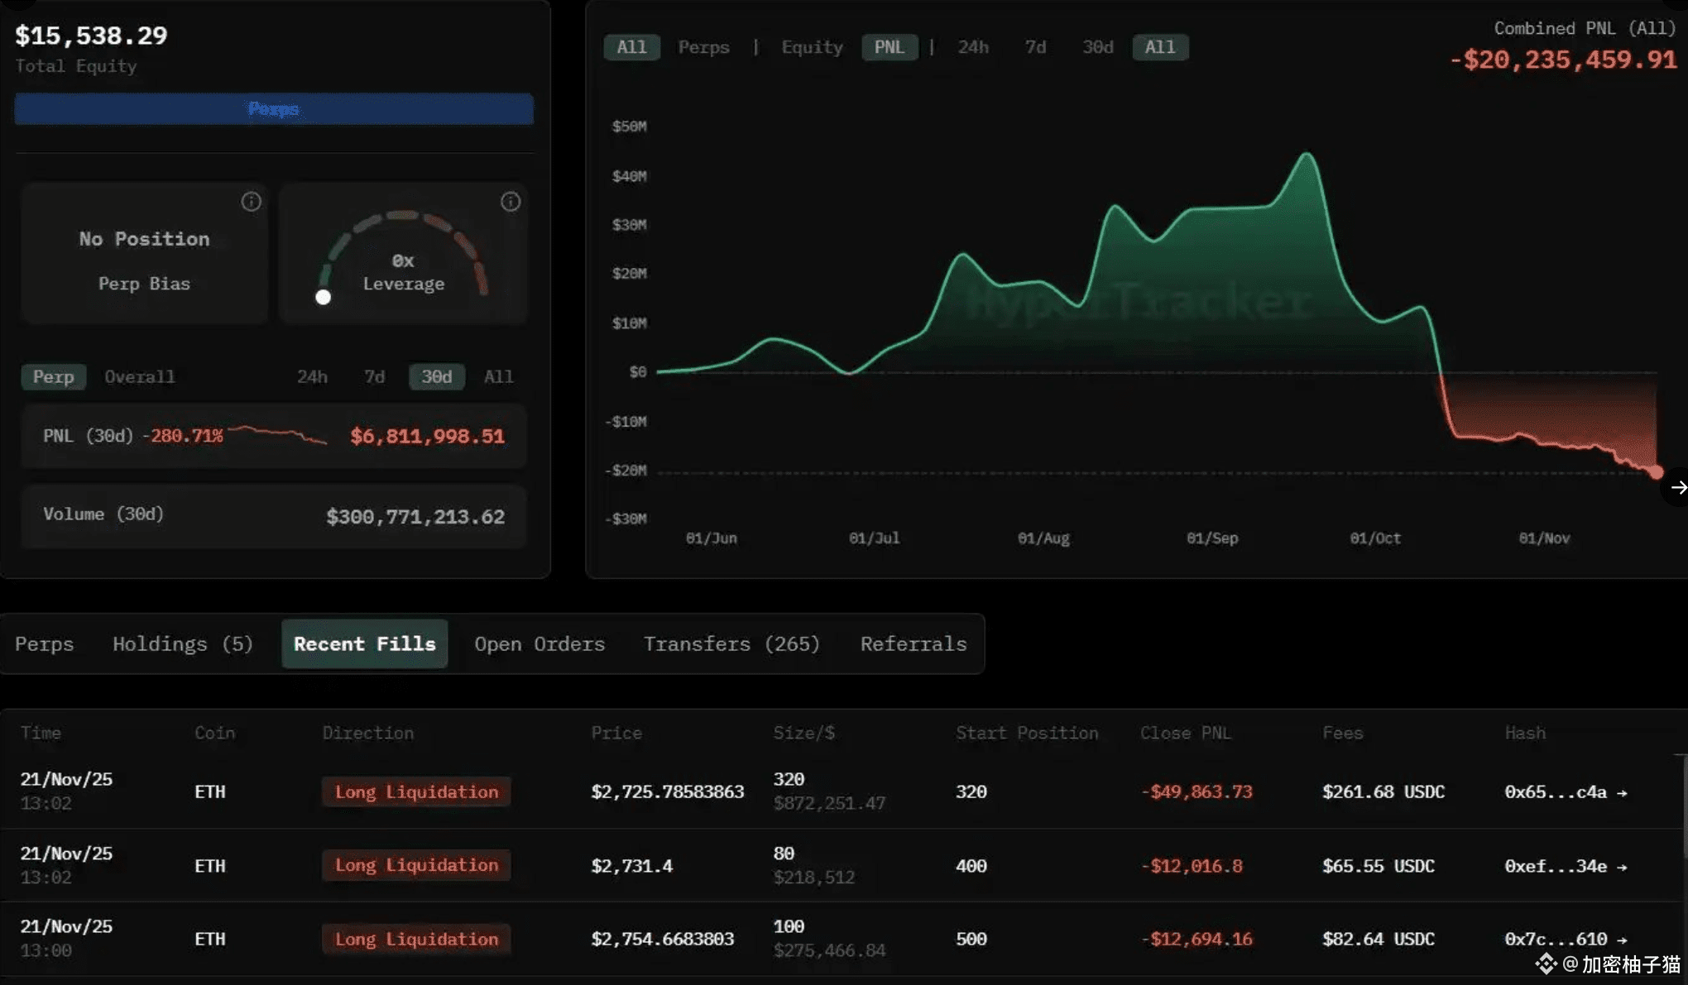Click the Perp Bias info icon
Image resolution: width=1688 pixels, height=985 pixels.
coord(251,202)
